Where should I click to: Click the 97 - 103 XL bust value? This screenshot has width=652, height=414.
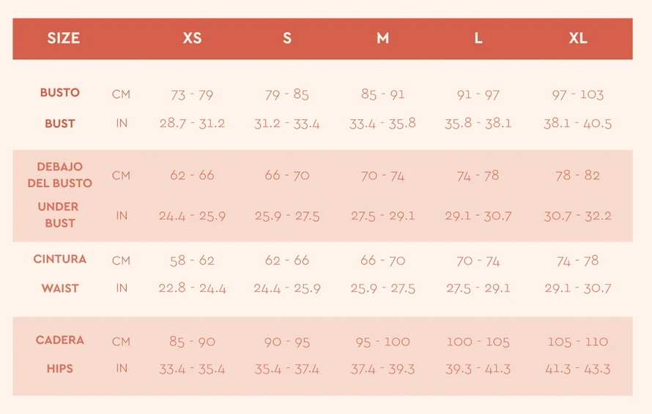click(x=578, y=94)
